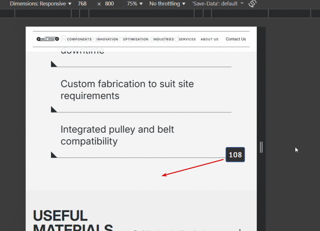Image resolution: width=320 pixels, height=231 pixels.
Task: Click the viewport resize handle on the right
Action: pyautogui.click(x=261, y=147)
